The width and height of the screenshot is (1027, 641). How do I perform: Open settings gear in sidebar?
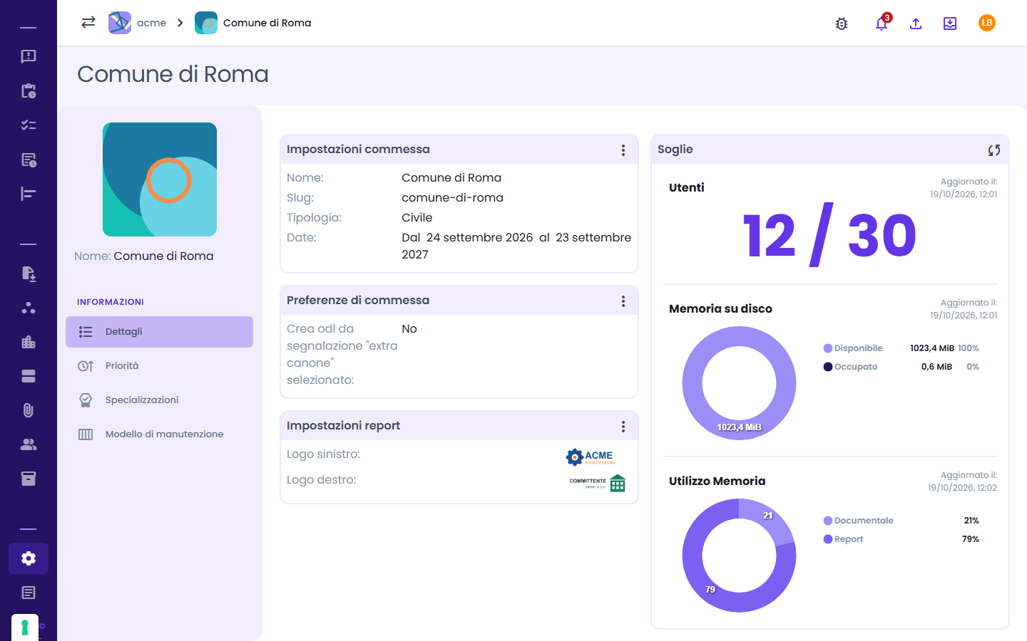[x=29, y=558]
